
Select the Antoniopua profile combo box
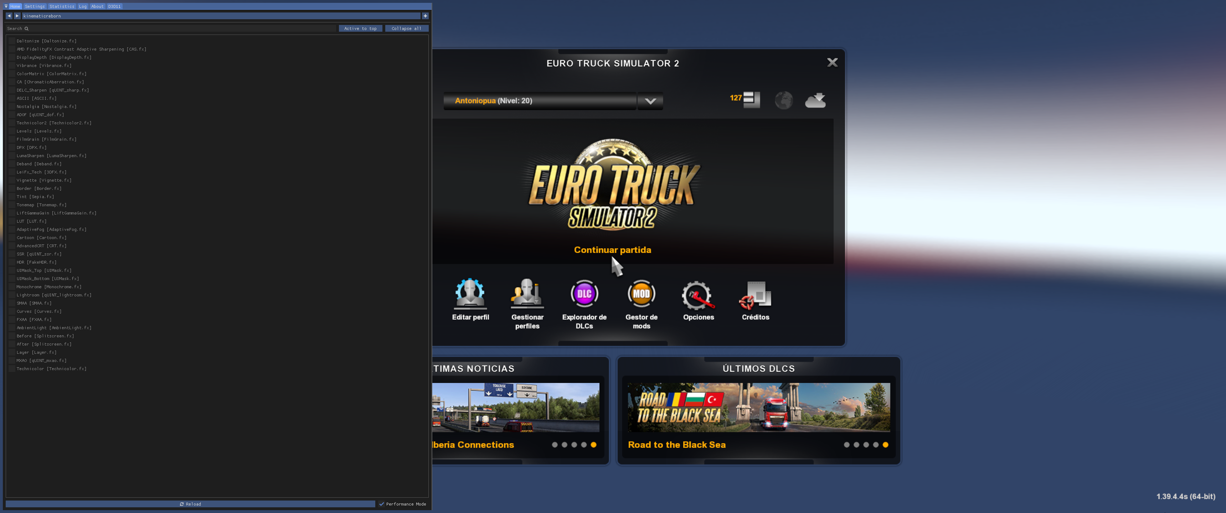pos(540,101)
